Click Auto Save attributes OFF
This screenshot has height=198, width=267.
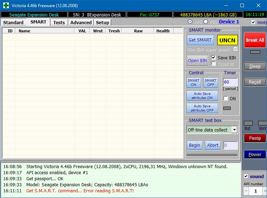point(202,108)
